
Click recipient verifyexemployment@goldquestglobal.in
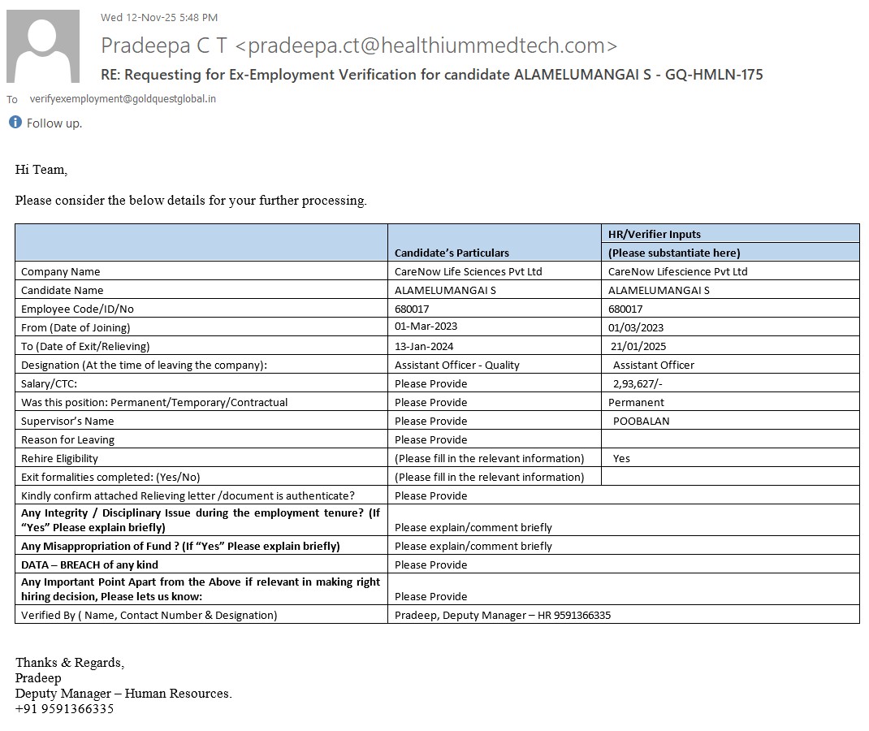[x=123, y=98]
